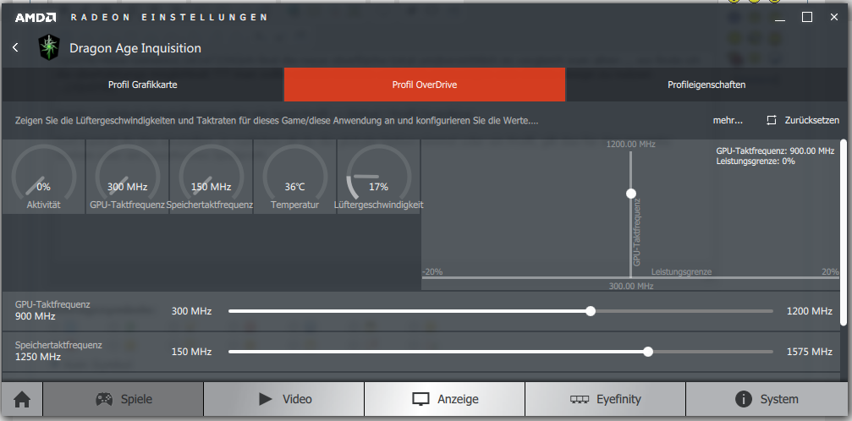This screenshot has width=852, height=421.
Task: Click the 900 MHz GPU clock value
Action: pos(36,316)
